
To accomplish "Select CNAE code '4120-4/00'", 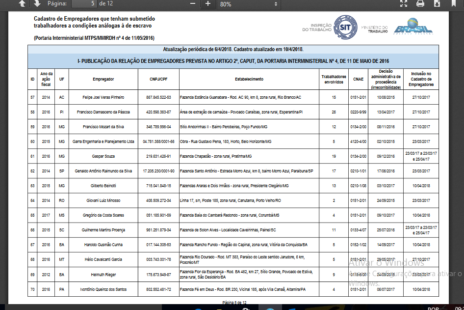I will (359, 141).
